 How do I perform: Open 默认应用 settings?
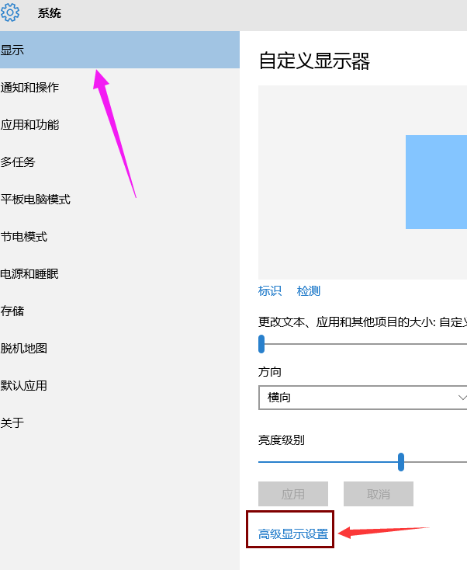point(24,386)
